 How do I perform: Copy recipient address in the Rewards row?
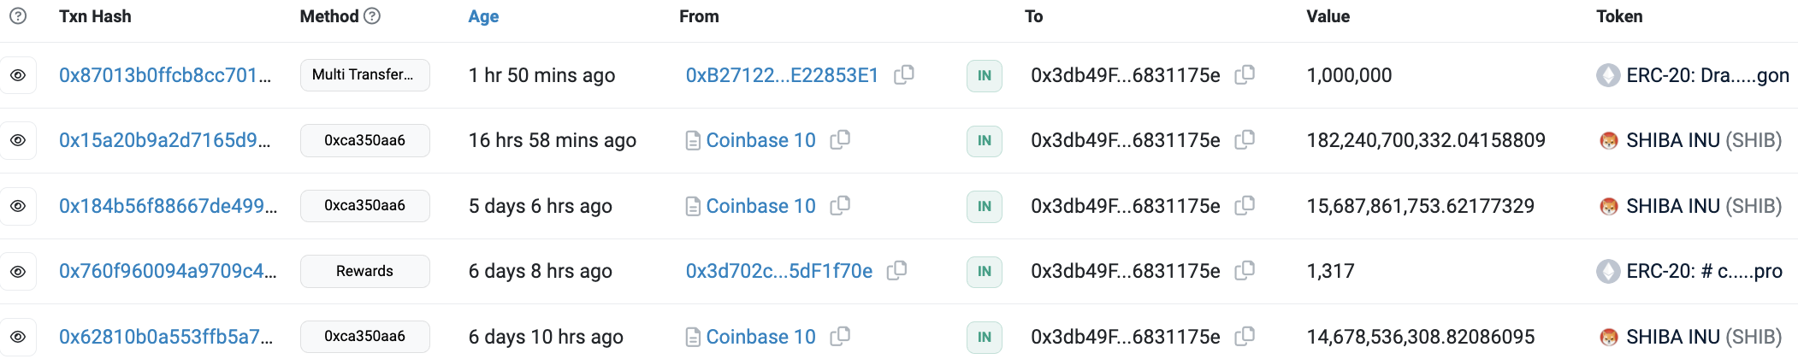coord(1245,271)
